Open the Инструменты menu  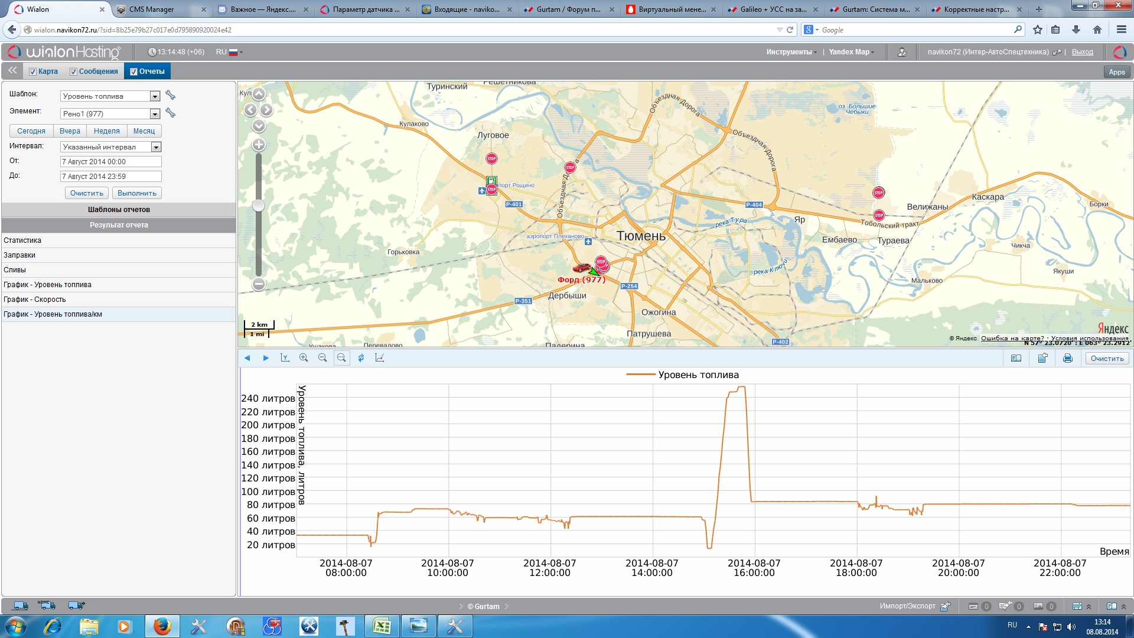click(791, 52)
